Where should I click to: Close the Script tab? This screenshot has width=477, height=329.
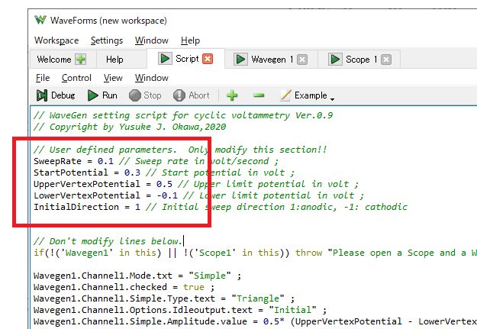tap(208, 59)
